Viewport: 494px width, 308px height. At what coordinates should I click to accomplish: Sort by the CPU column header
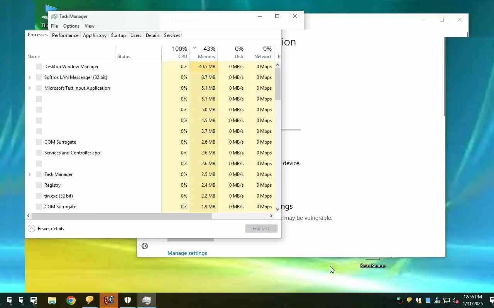coord(176,53)
